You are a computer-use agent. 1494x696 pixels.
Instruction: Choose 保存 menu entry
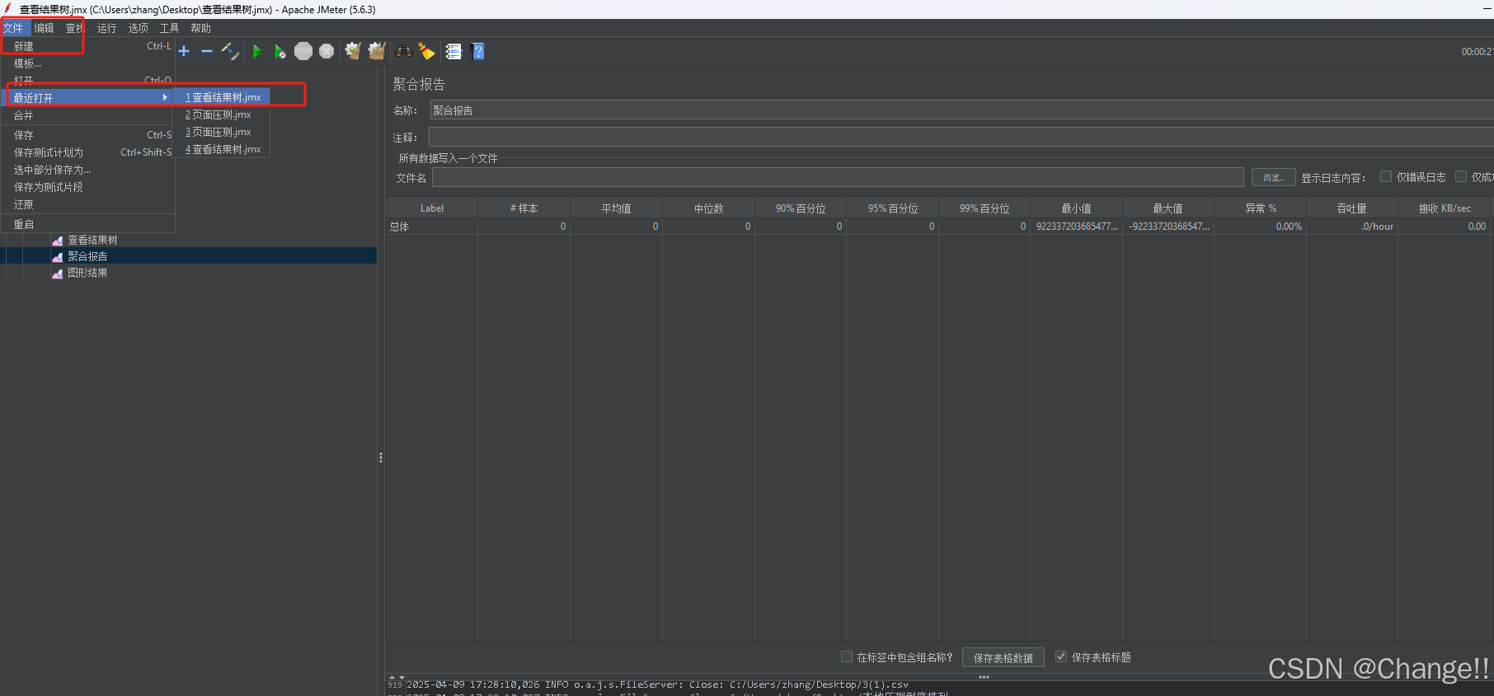(88, 135)
